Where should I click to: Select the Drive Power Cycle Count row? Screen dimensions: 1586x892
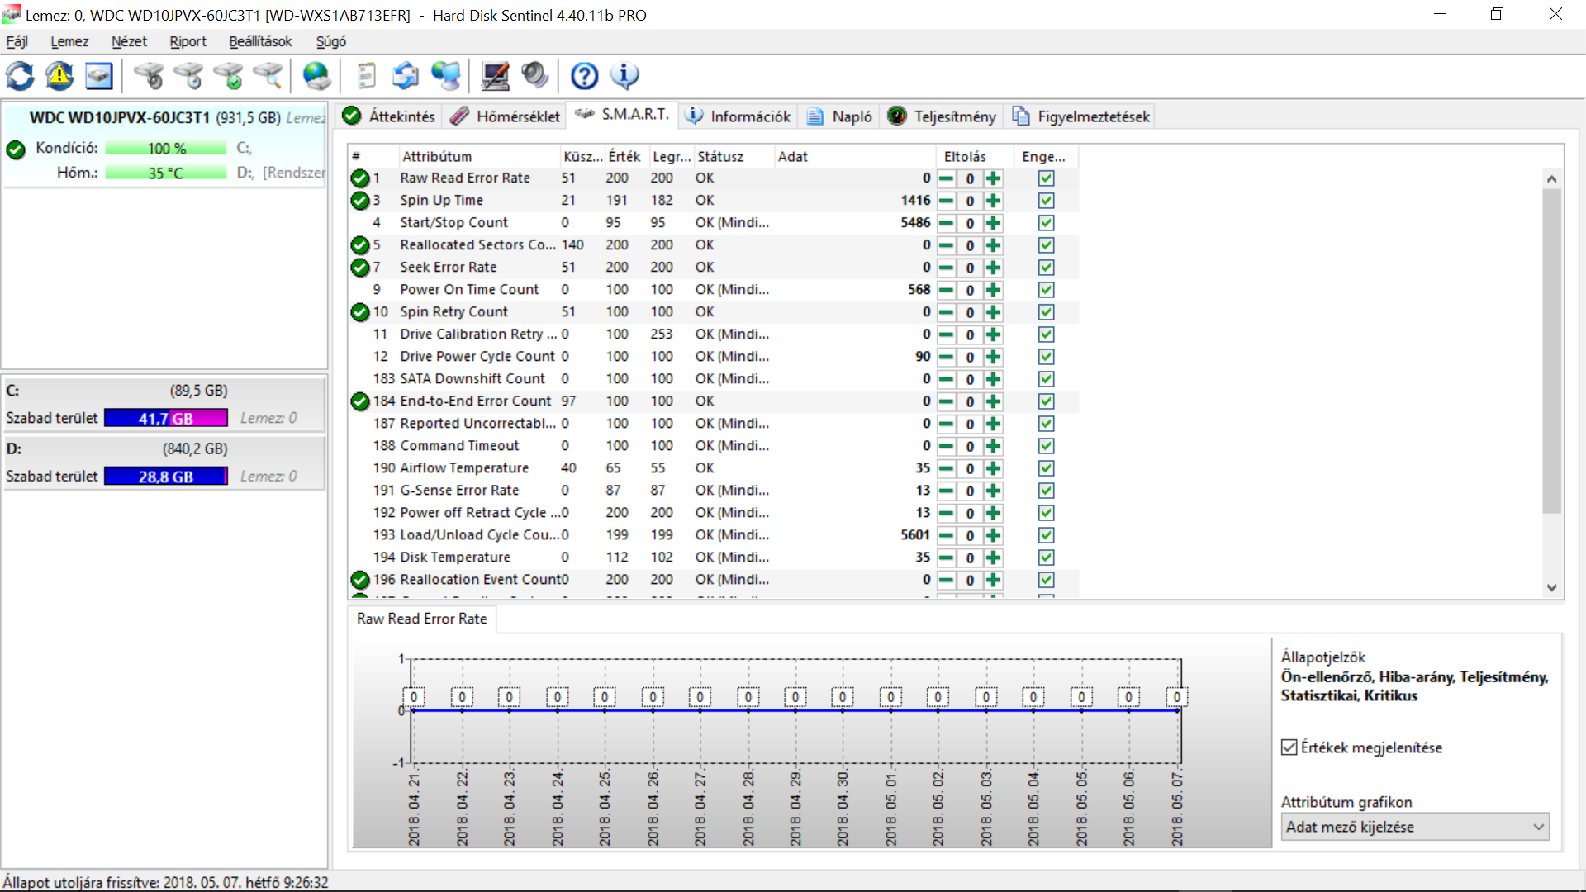coord(713,357)
